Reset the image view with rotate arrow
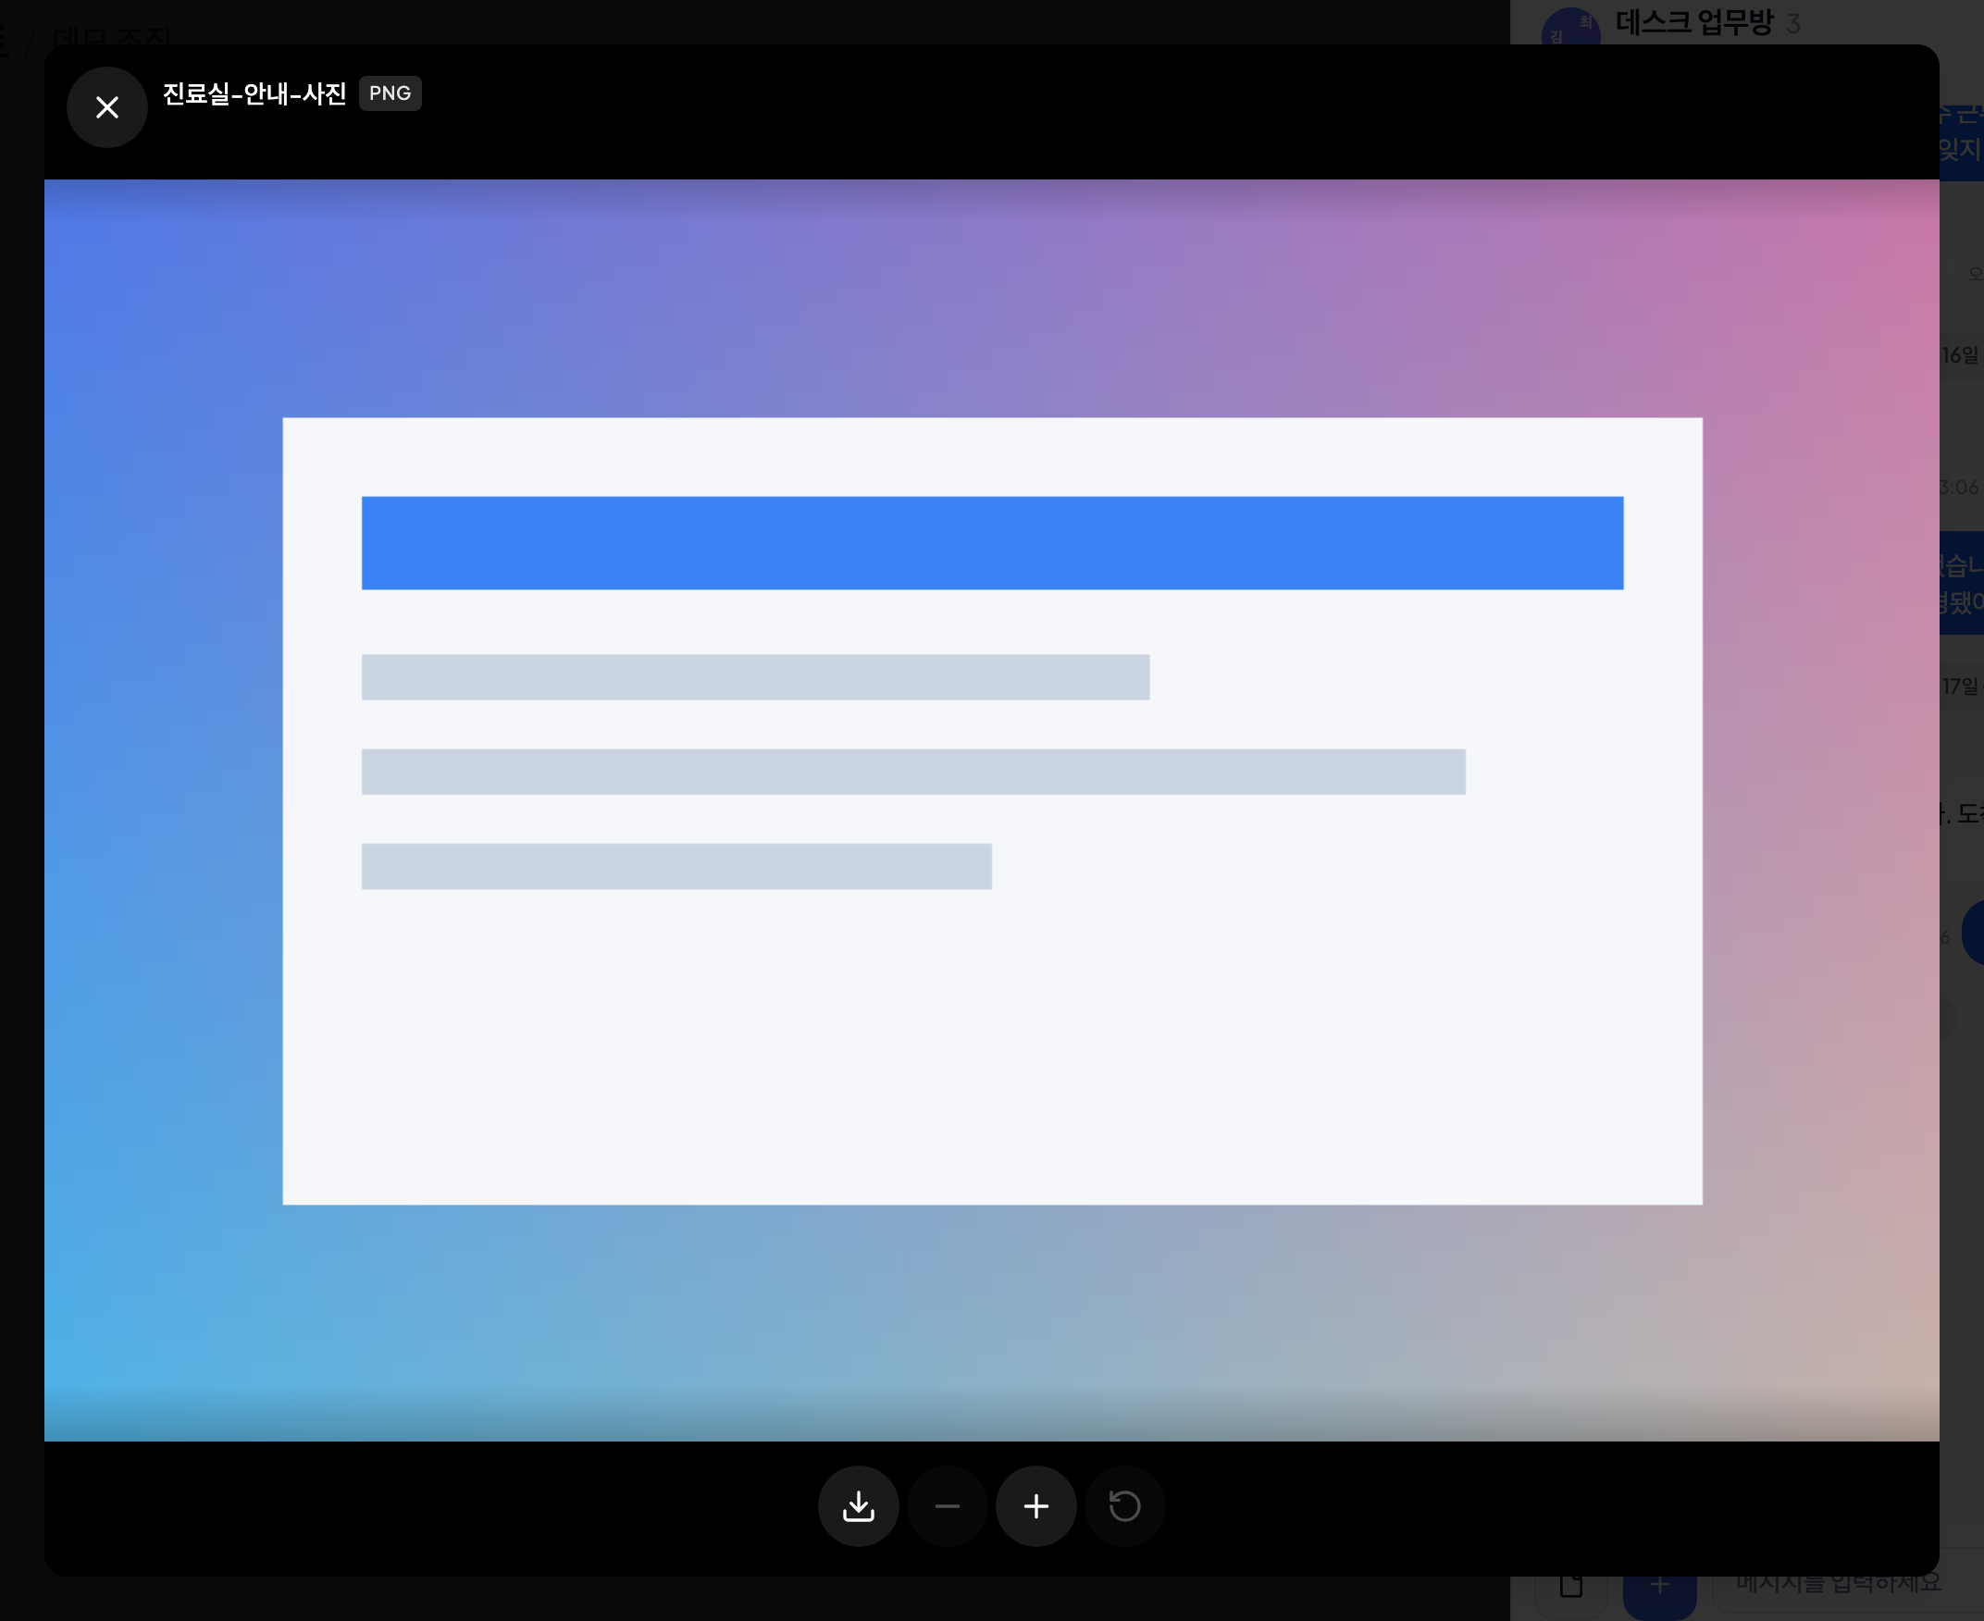The height and width of the screenshot is (1621, 1984). click(1124, 1506)
